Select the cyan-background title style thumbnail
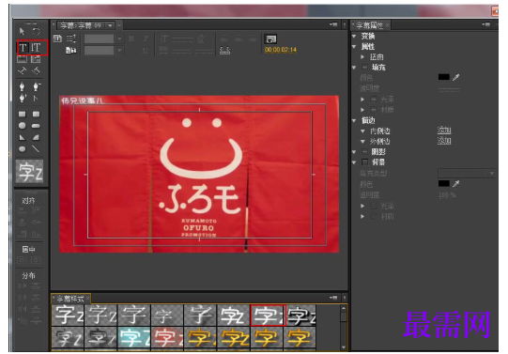The height and width of the screenshot is (354, 508). coord(134,337)
